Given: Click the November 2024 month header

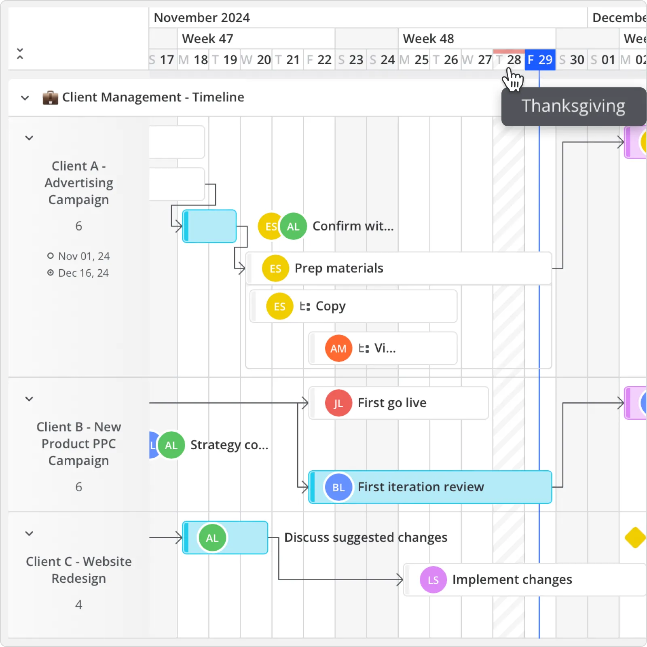Looking at the screenshot, I should click(x=201, y=17).
